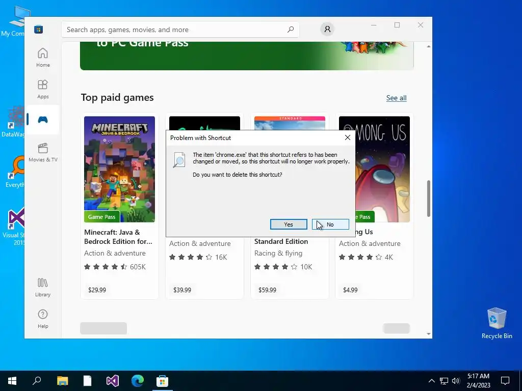The width and height of the screenshot is (522, 391).
Task: Click the Racing & flying category text
Action: 278,253
